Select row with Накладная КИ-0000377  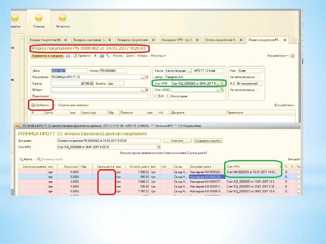[159, 181]
